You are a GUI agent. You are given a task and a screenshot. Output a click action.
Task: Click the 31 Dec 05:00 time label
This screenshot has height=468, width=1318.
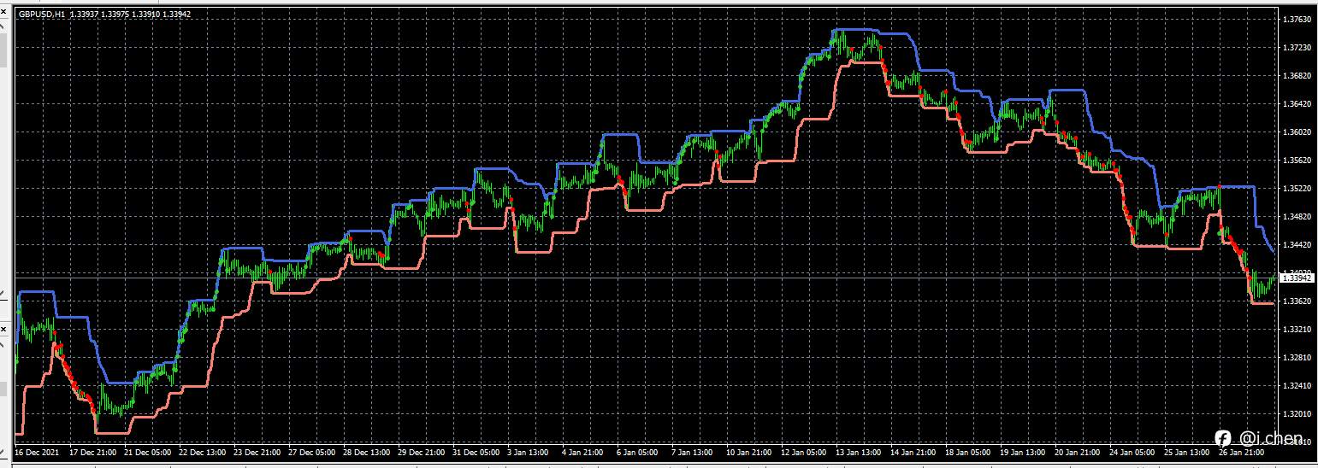tap(476, 452)
